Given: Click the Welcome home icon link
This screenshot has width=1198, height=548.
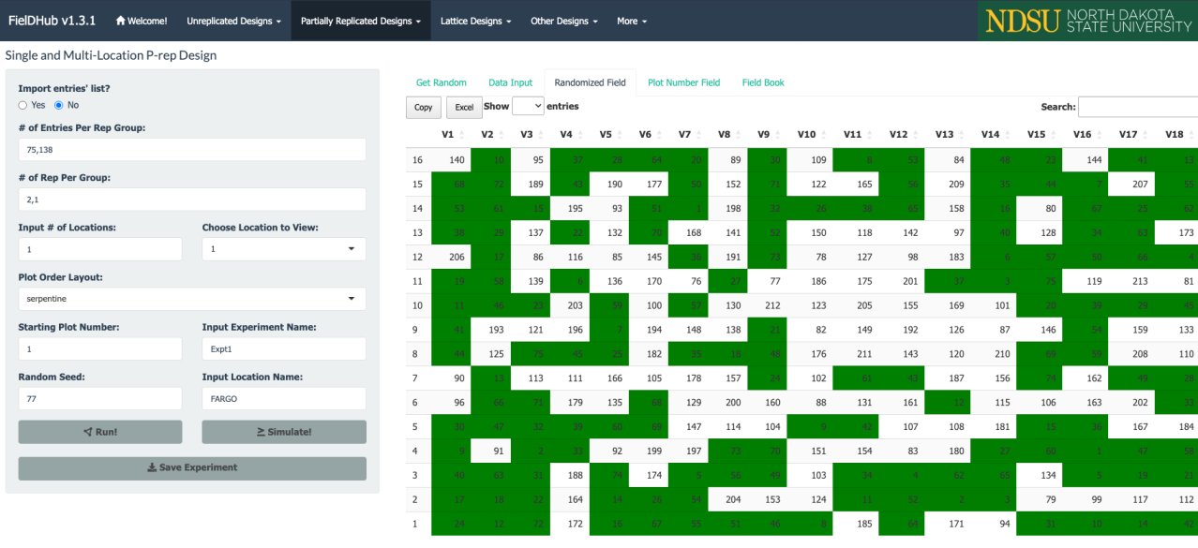Looking at the screenshot, I should (x=141, y=21).
